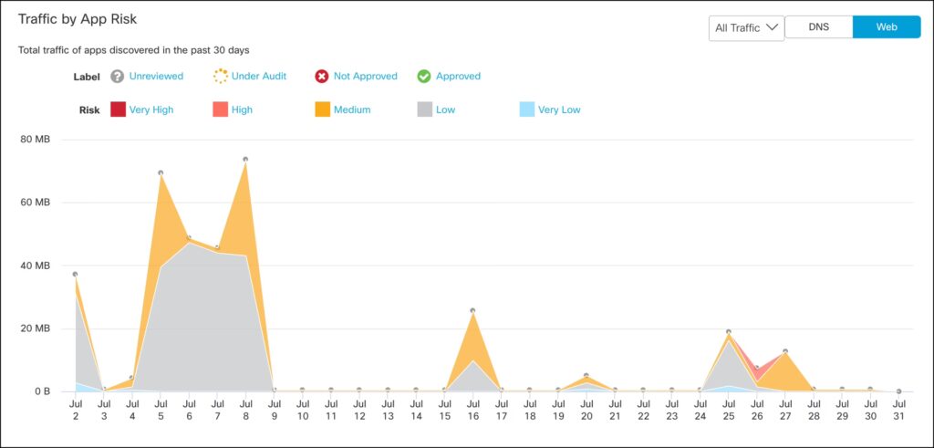Image resolution: width=934 pixels, height=448 pixels.
Task: Click the Very High risk red swatch
Action: click(x=118, y=109)
